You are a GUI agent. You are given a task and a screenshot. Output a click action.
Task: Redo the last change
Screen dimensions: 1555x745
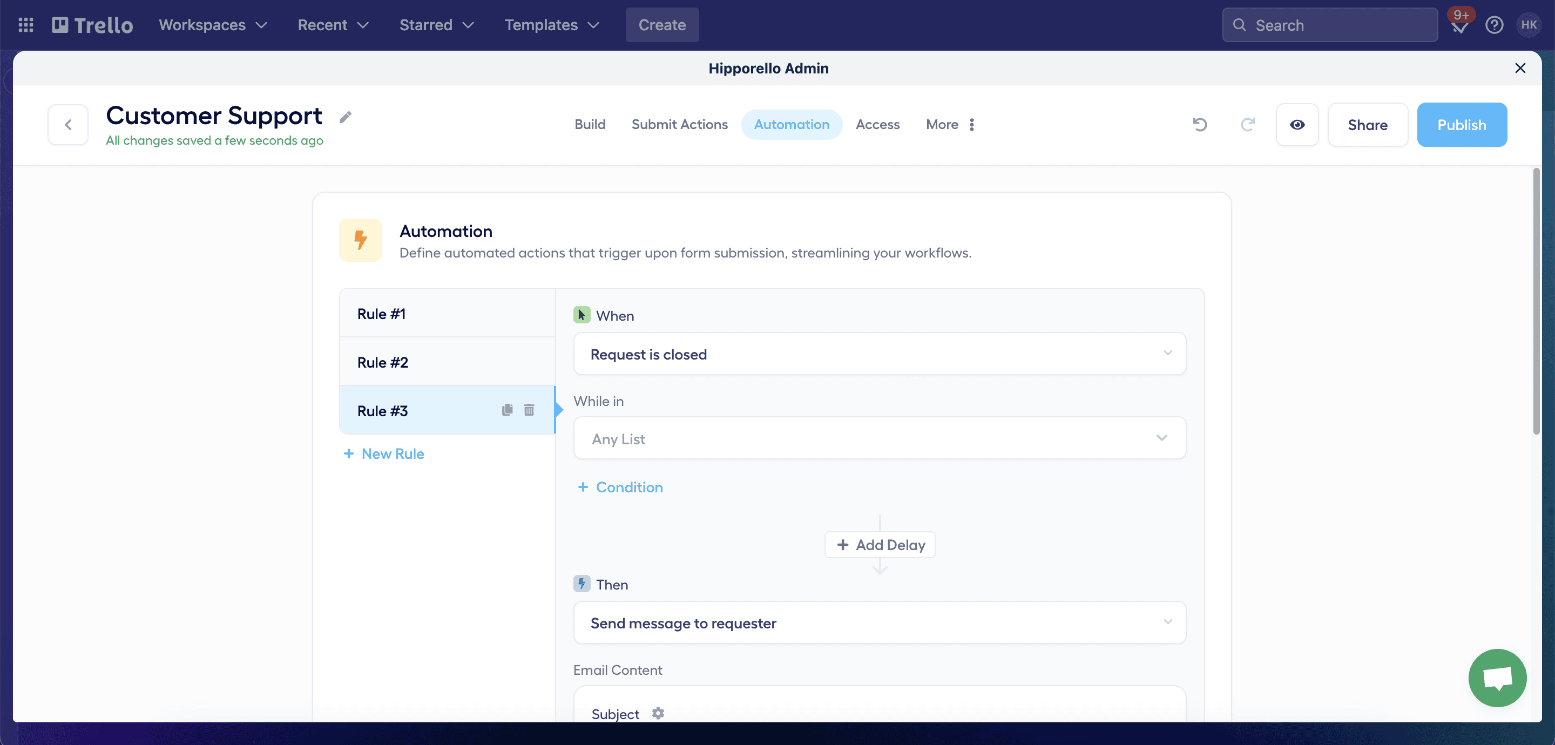coord(1248,124)
